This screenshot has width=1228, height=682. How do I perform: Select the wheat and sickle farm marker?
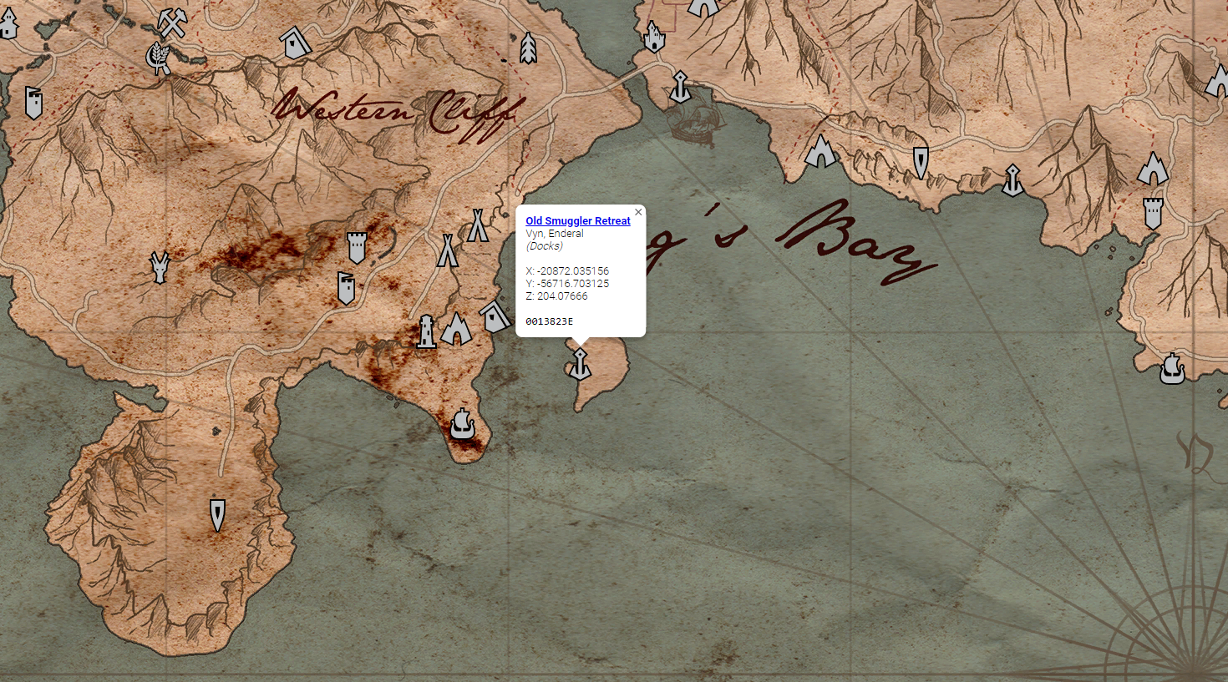point(158,58)
